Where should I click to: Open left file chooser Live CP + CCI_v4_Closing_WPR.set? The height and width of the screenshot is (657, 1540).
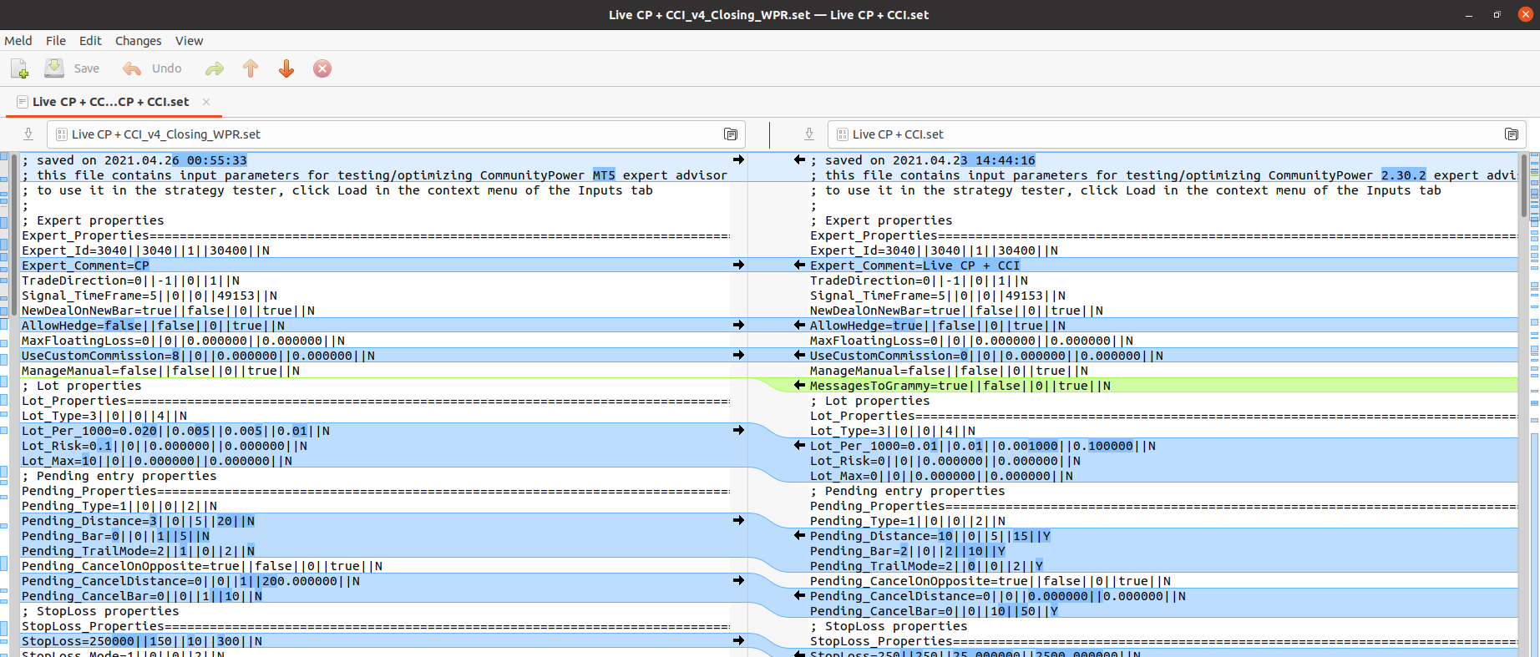click(x=396, y=134)
